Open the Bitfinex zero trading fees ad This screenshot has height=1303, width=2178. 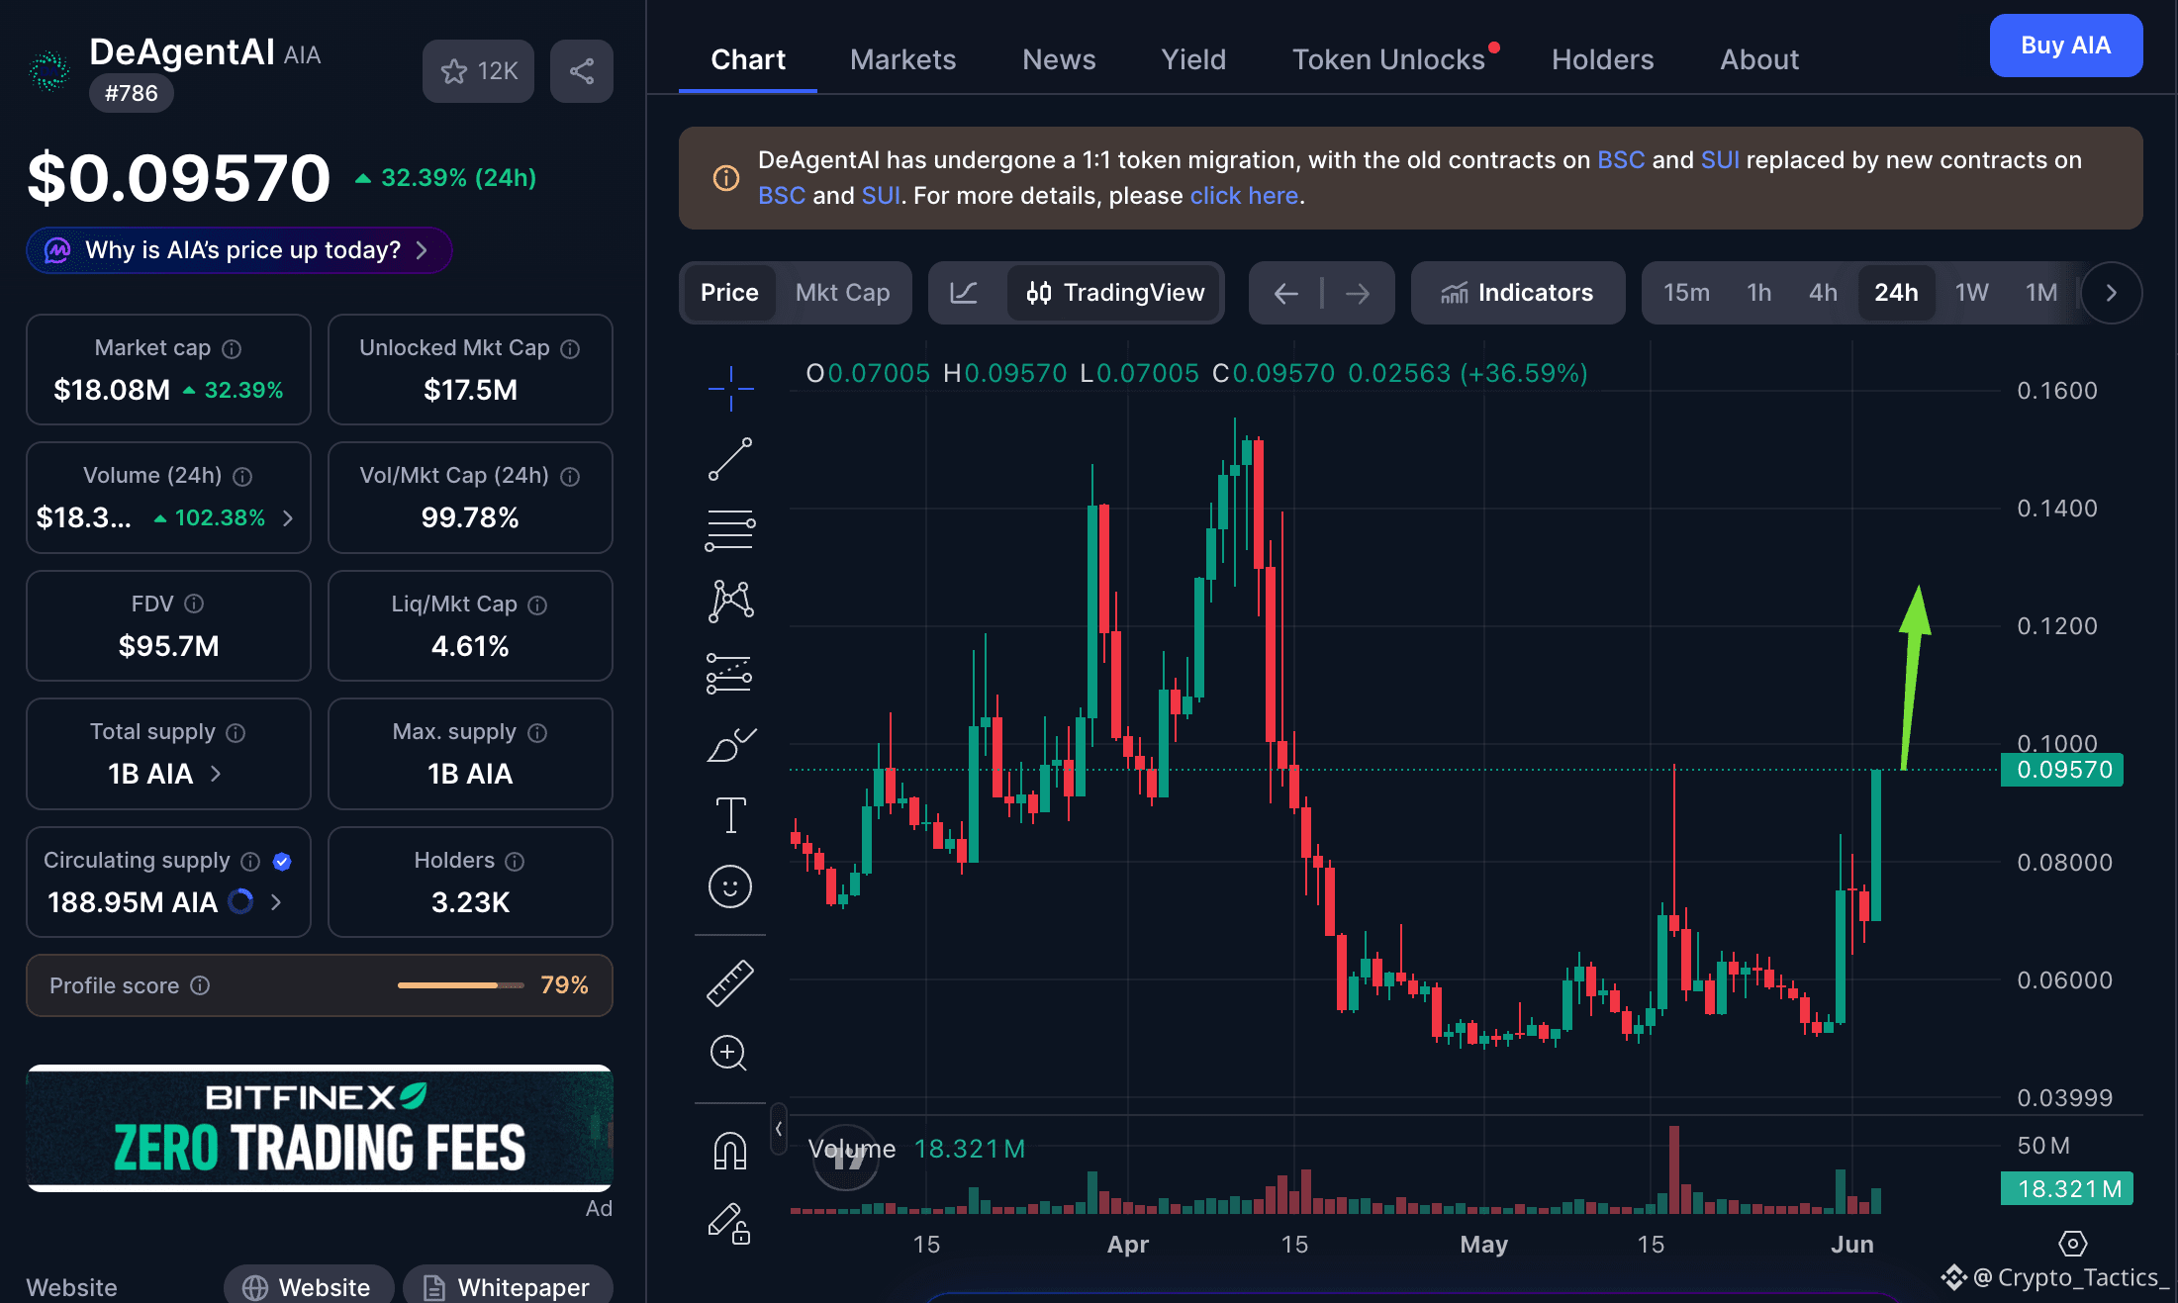point(320,1128)
